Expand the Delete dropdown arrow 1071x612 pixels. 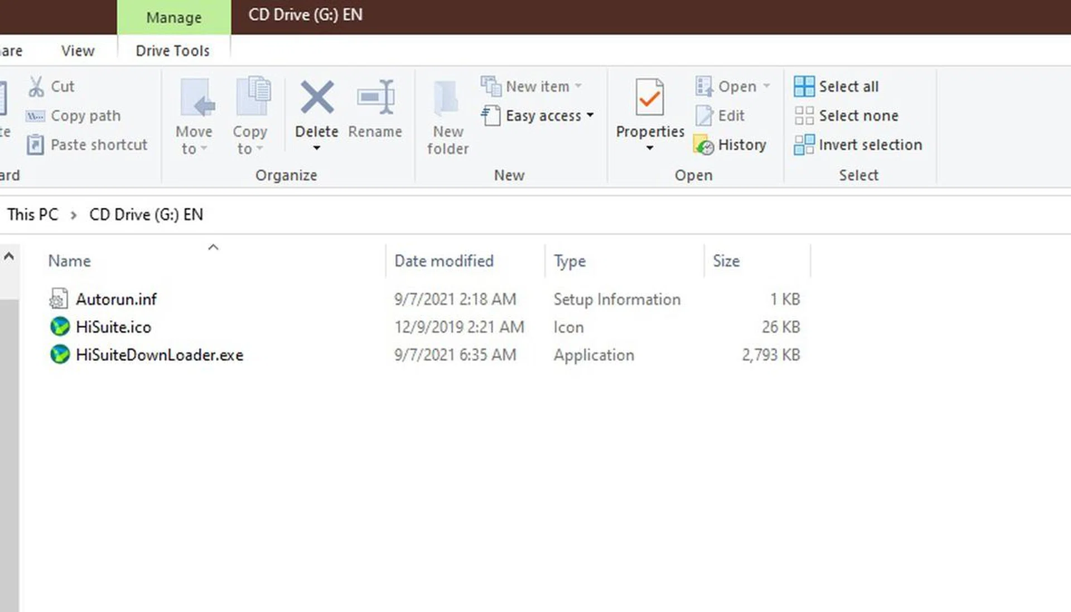coord(316,148)
